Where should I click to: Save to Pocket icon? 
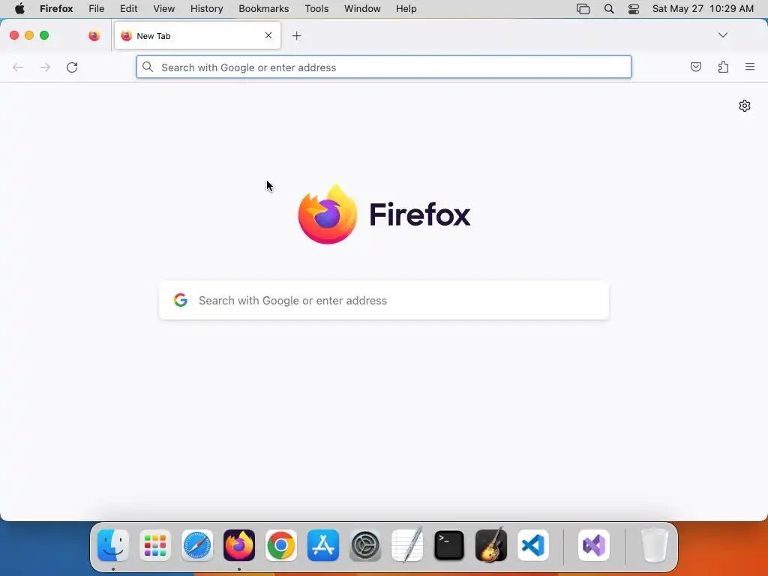point(695,67)
